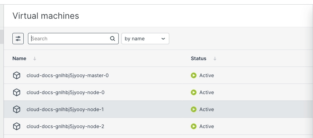Click Active status text in master-0 row

(207, 75)
